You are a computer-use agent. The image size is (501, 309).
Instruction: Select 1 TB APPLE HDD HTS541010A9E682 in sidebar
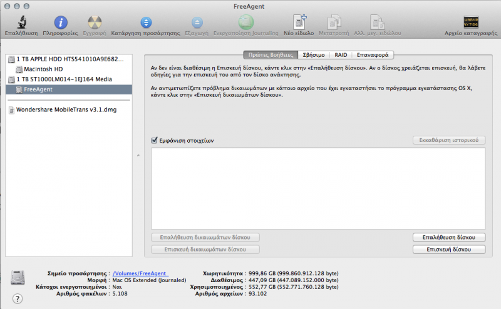(x=70, y=59)
